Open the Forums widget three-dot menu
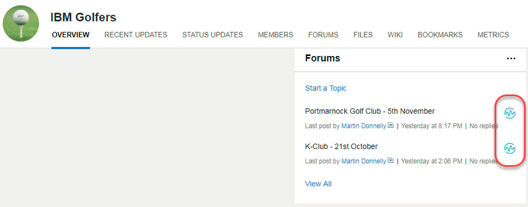 511,58
